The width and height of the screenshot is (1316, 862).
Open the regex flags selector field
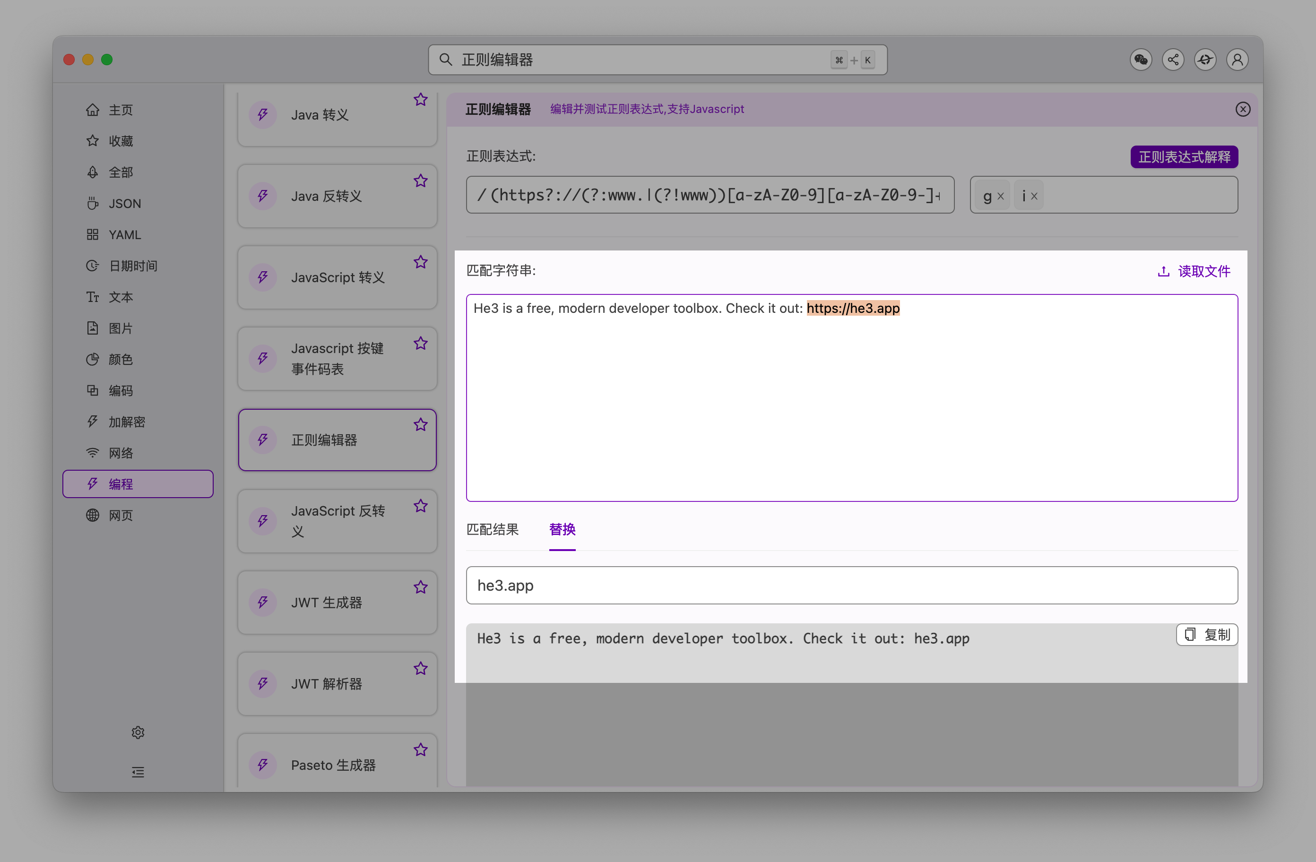[1104, 195]
